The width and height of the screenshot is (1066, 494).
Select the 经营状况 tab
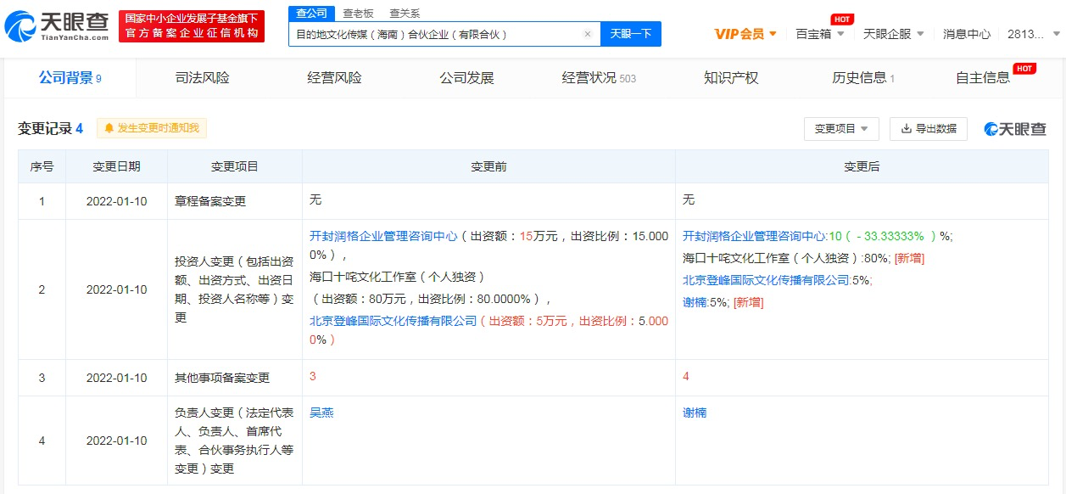pyautogui.click(x=599, y=78)
